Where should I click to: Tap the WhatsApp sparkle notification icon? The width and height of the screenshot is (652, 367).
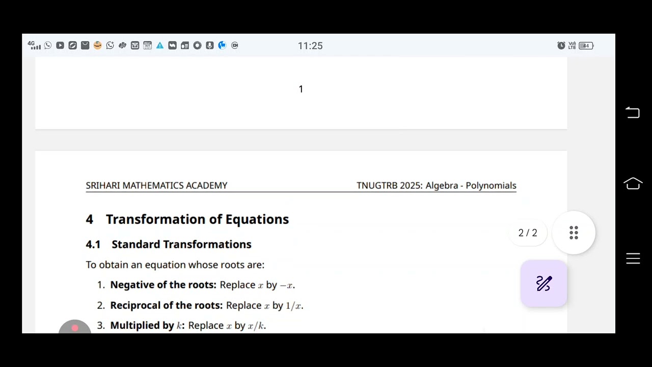point(110,45)
